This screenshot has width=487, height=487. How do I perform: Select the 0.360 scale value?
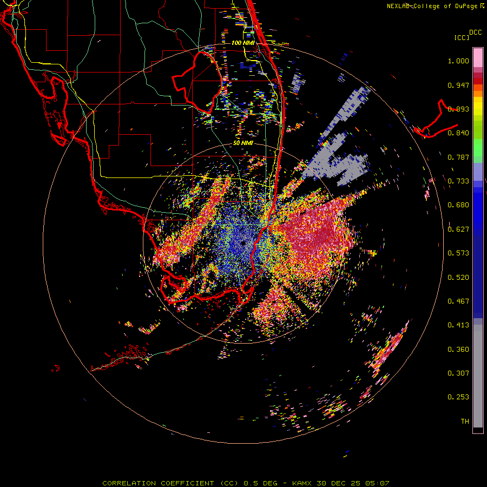click(x=458, y=350)
